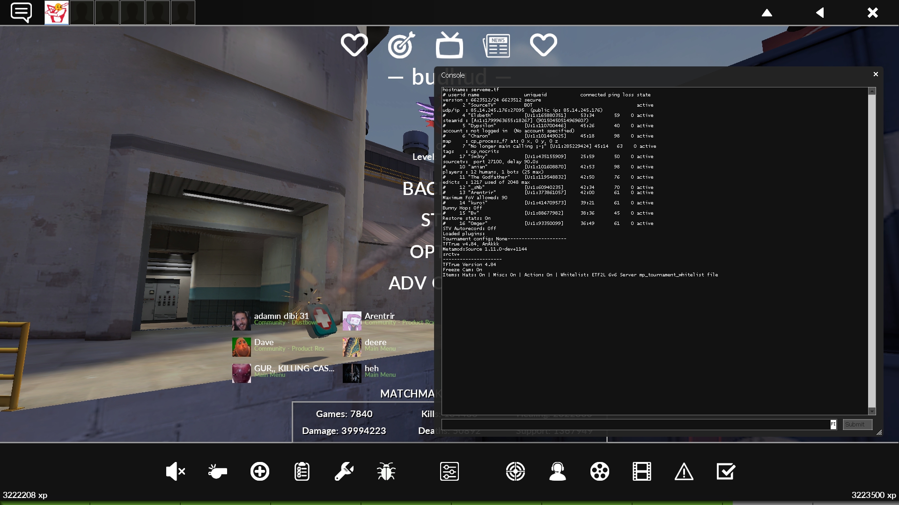Click the console command input field
Image resolution: width=899 pixels, height=505 pixels.
(637, 424)
